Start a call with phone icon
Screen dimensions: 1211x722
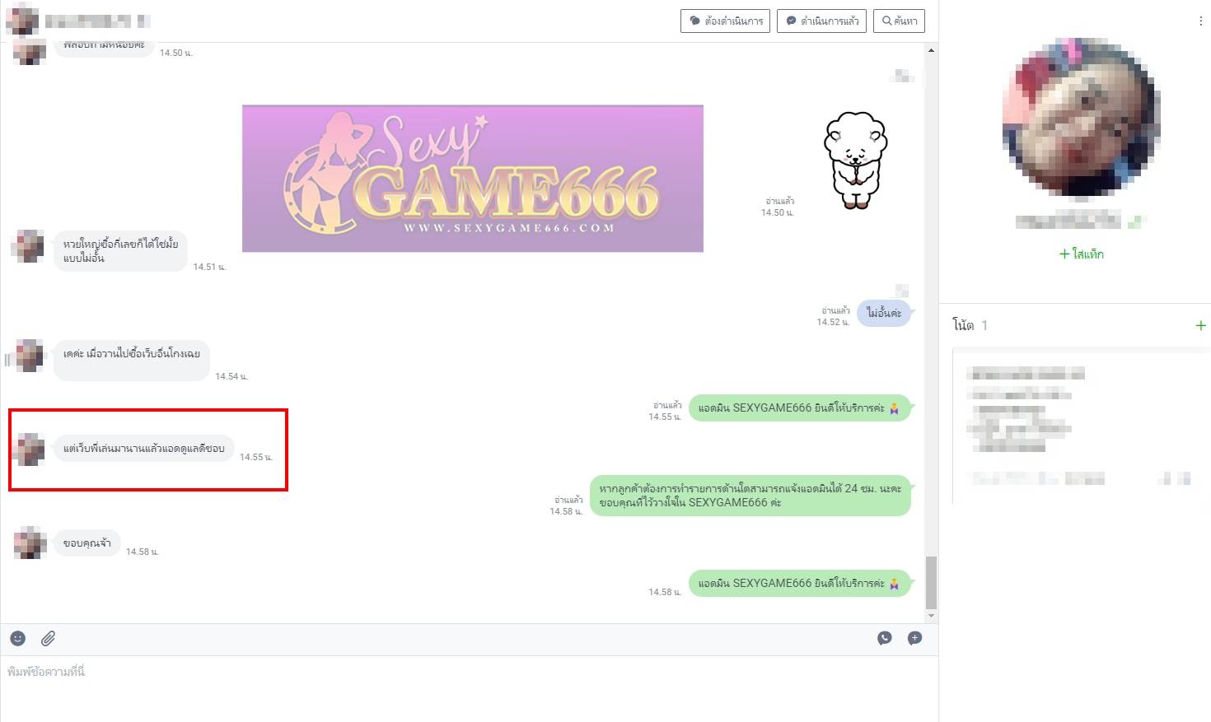(885, 638)
